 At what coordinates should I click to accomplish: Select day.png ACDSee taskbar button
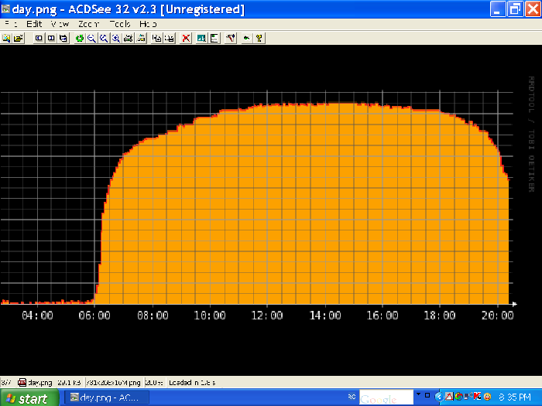[x=105, y=398]
